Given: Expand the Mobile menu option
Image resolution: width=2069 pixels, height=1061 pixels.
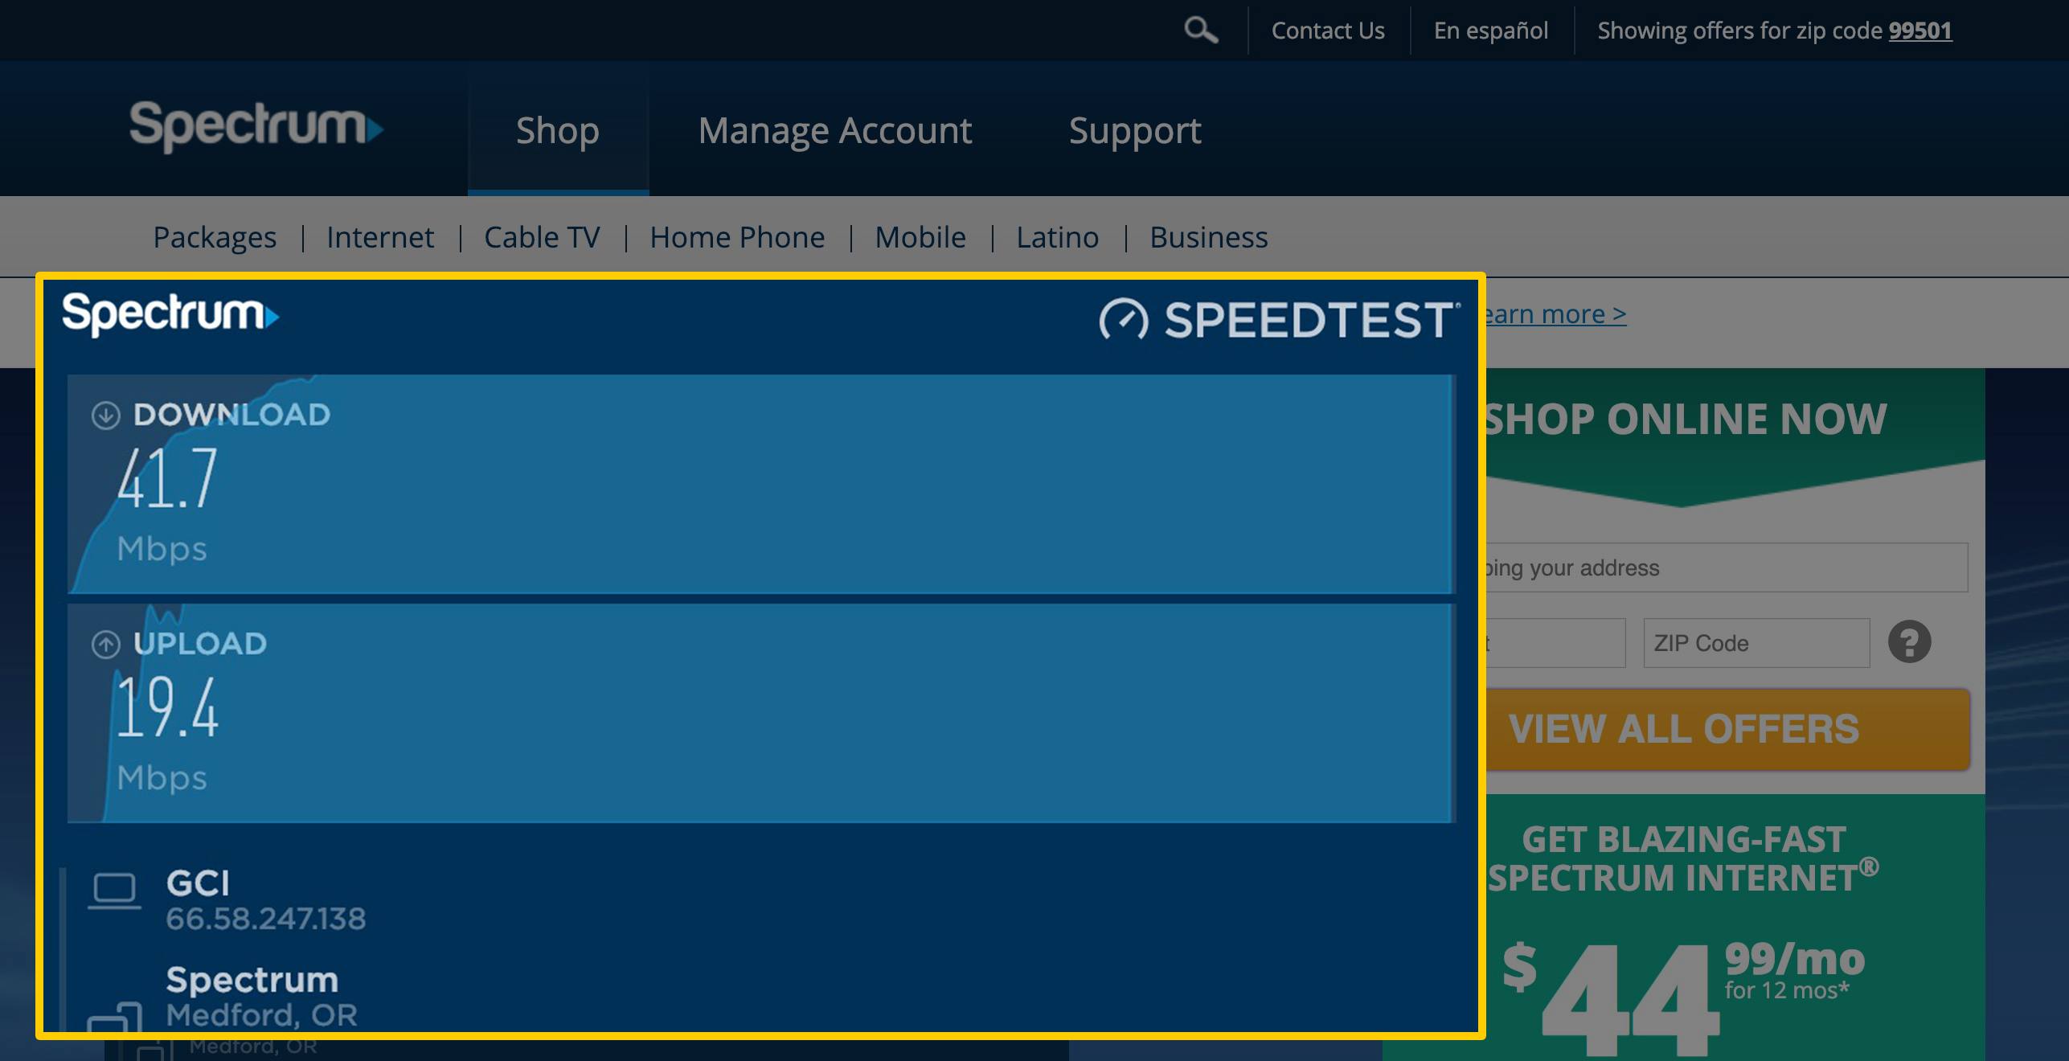Looking at the screenshot, I should (x=920, y=236).
